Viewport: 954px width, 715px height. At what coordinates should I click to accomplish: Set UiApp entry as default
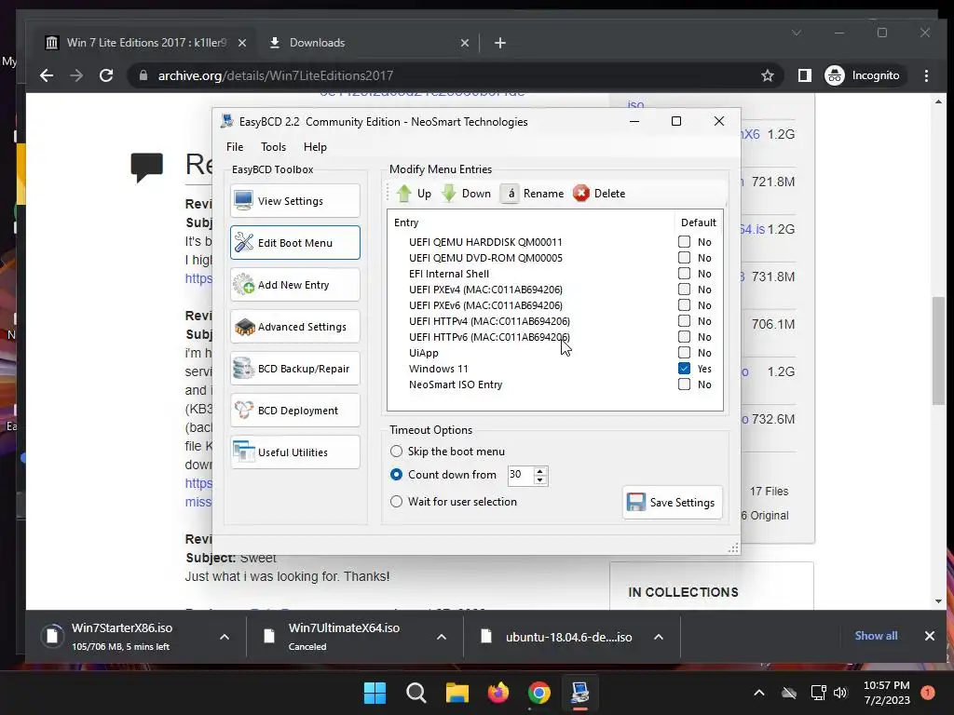click(x=685, y=353)
